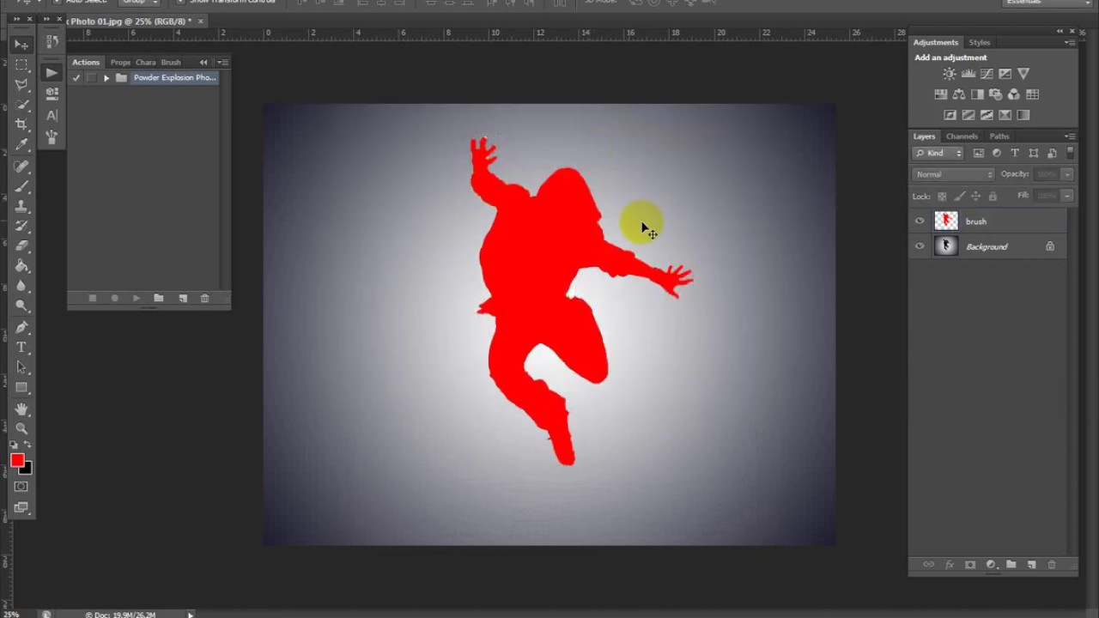Click the Stop action button
Viewport: 1099px width, 618px height.
tap(92, 299)
